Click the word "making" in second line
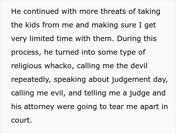 [105, 25]
